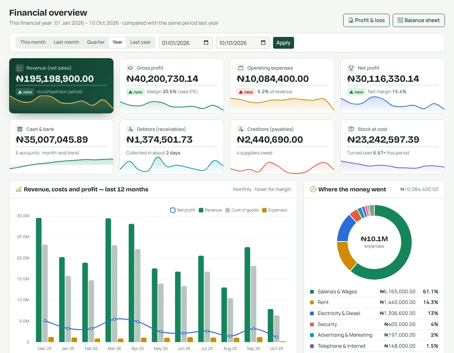Click the monthly hover for margin note
Image resolution: width=454 pixels, height=353 pixels.
pos(262,189)
